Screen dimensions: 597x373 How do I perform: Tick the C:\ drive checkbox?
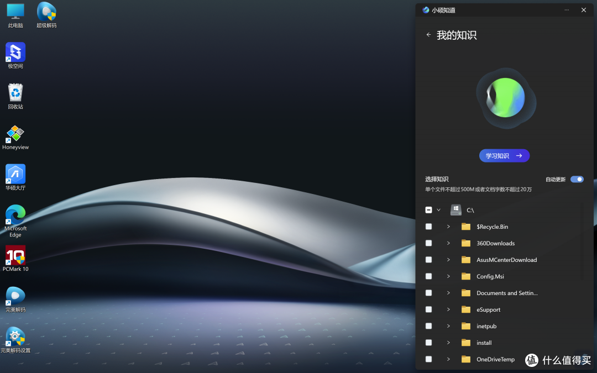click(x=428, y=210)
